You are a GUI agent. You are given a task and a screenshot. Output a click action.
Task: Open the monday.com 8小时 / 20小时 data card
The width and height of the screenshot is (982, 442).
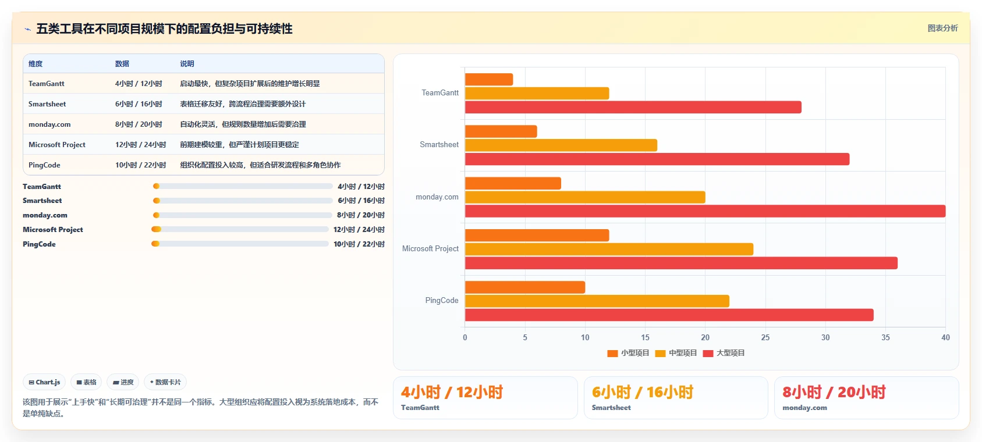coord(867,398)
